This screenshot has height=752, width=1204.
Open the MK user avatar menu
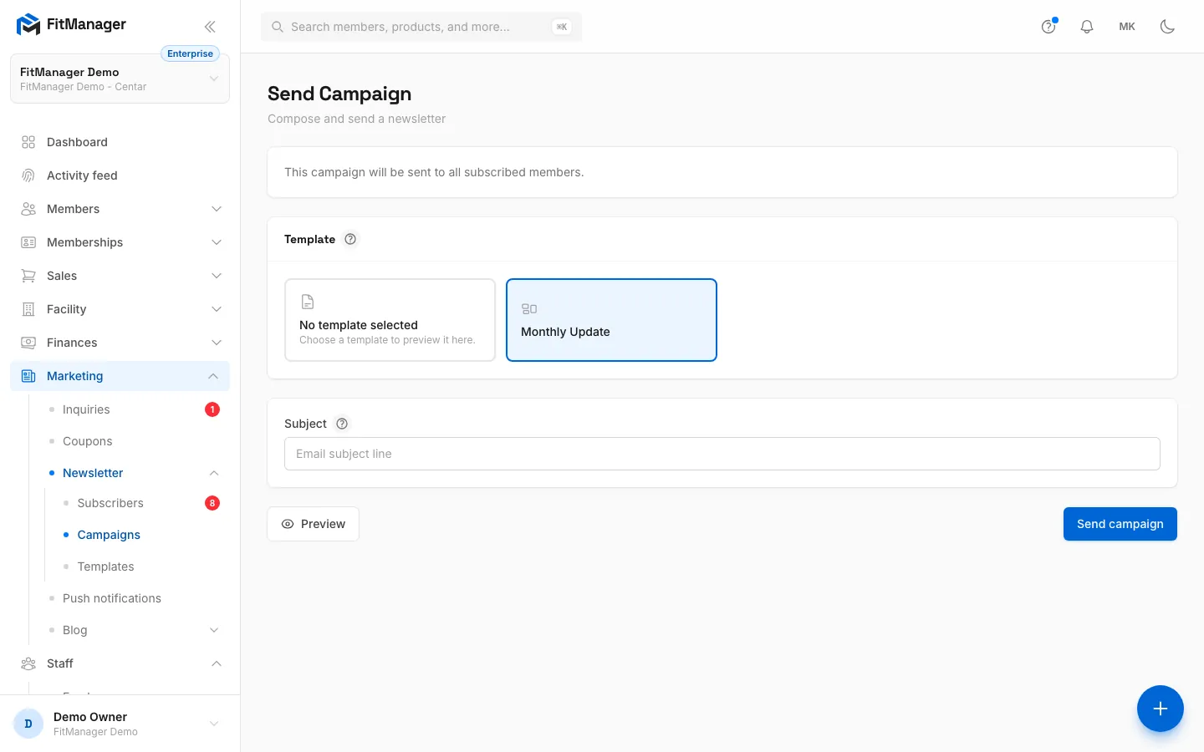tap(1127, 27)
